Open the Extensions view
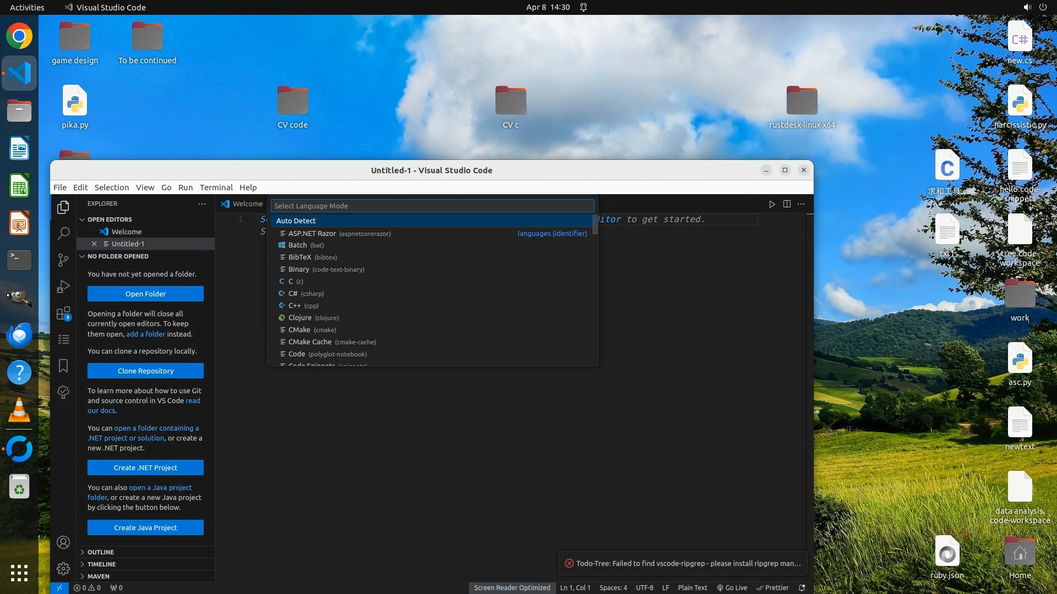 (63, 313)
